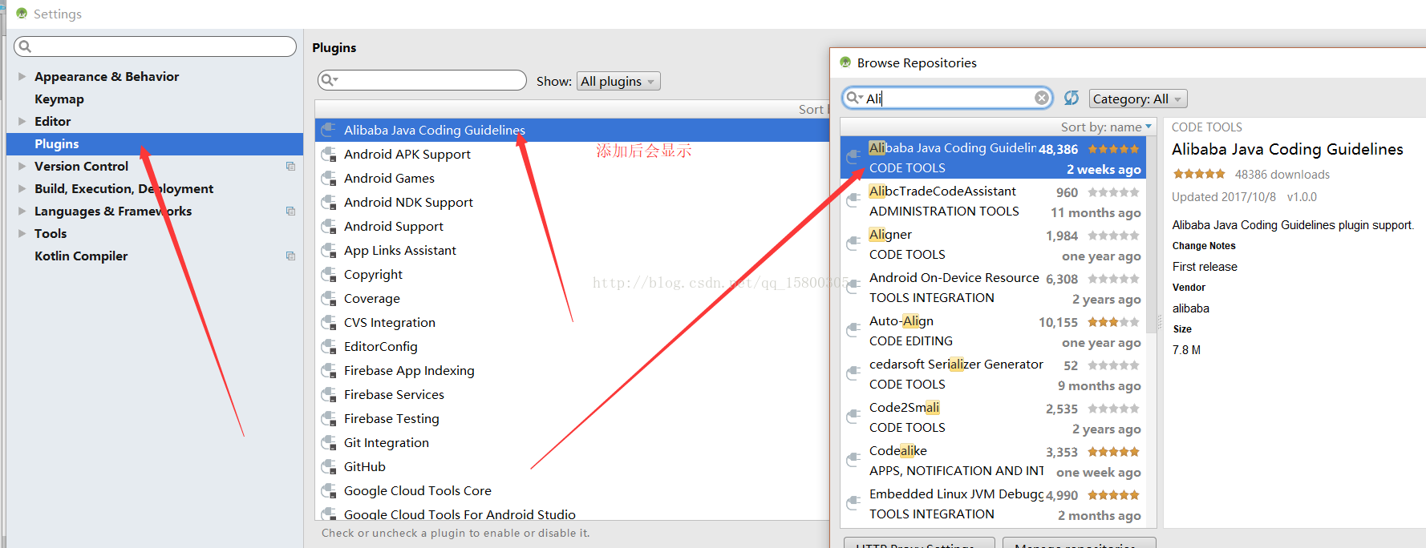Select Code2Smali plugin in repository results

click(x=993, y=417)
